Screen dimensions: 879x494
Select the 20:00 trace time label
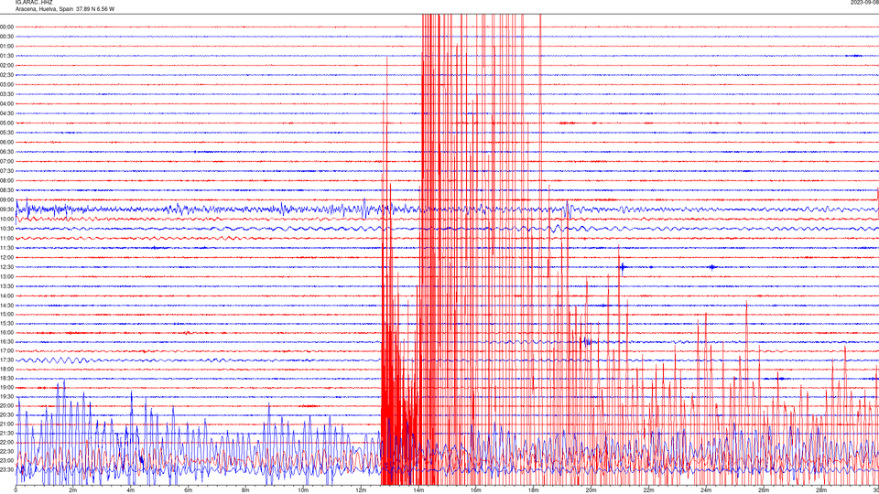[x=6, y=406]
